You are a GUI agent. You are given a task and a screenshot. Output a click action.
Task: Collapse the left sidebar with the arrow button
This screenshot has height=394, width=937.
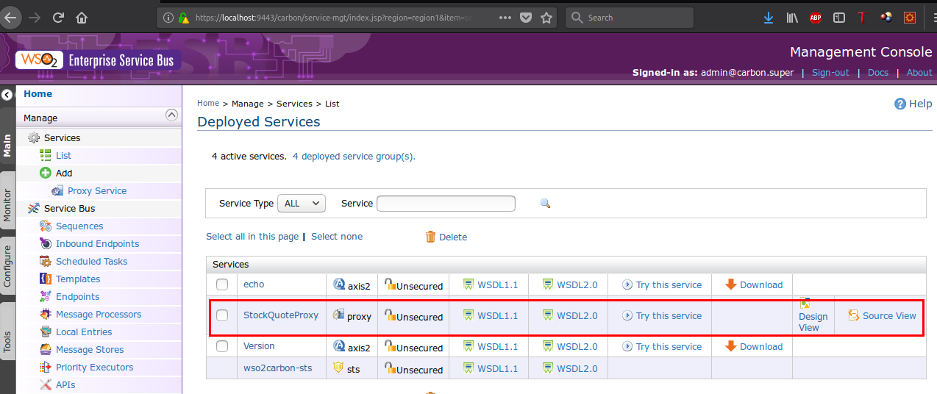7,95
